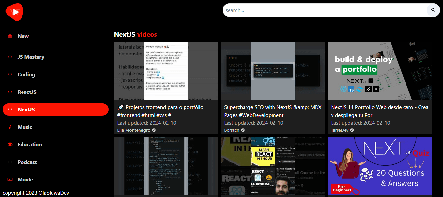This screenshot has height=197, width=443.
Task: Open the Next.js Quiz 20 Questions thumbnail
Action: pyautogui.click(x=380, y=166)
